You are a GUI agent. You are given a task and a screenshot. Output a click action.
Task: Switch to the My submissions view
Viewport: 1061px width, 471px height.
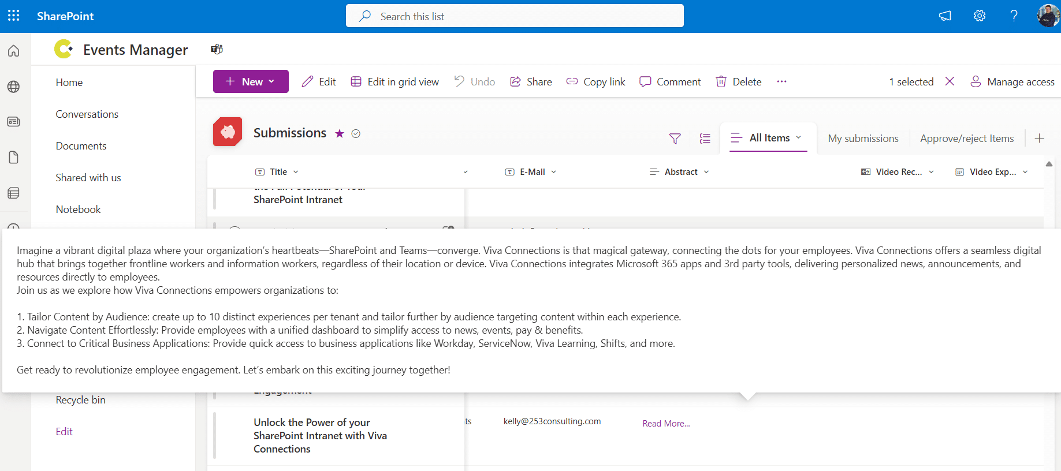coord(863,139)
